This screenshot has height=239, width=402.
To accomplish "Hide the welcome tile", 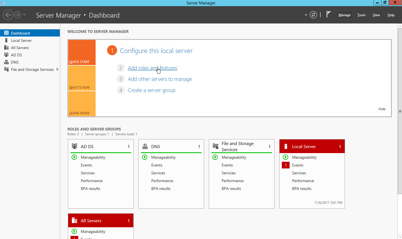I will pos(382,109).
